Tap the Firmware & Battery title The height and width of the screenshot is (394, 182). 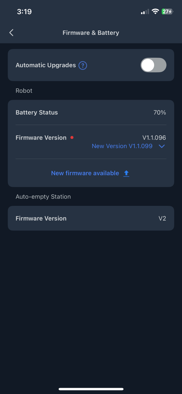(91, 33)
